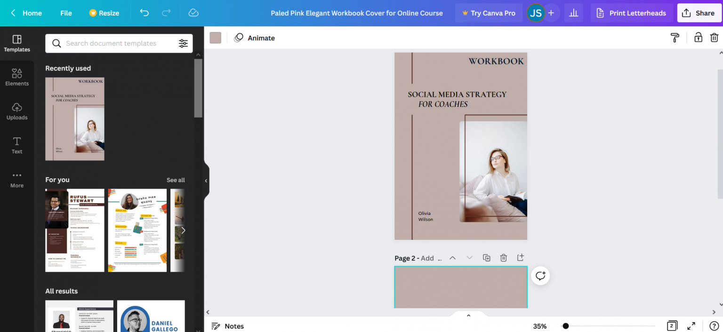Toggle fullscreen presentation mode

[x=691, y=326]
